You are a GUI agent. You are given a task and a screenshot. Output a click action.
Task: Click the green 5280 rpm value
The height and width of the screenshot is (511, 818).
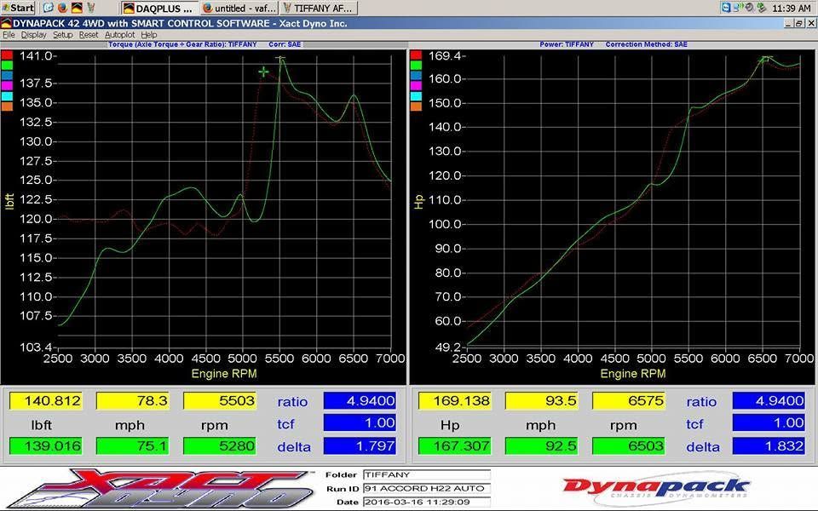pos(220,445)
